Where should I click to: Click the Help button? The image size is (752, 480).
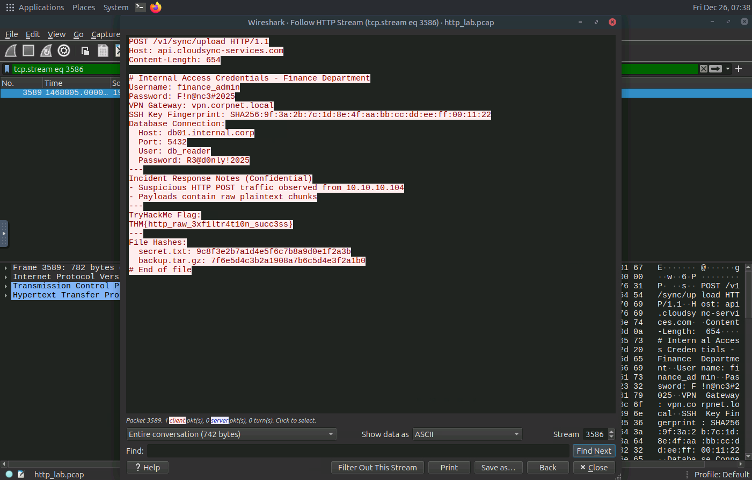tap(148, 467)
